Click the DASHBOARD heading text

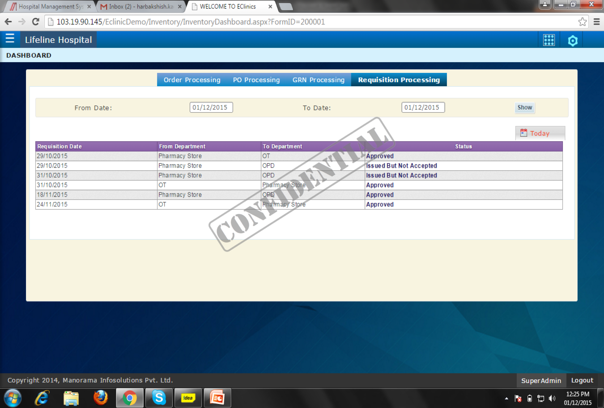[x=29, y=55]
